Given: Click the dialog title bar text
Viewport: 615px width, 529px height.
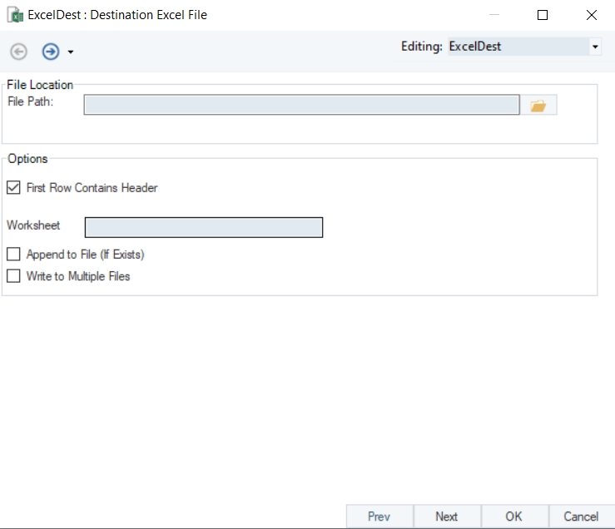Looking at the screenshot, I should (117, 15).
